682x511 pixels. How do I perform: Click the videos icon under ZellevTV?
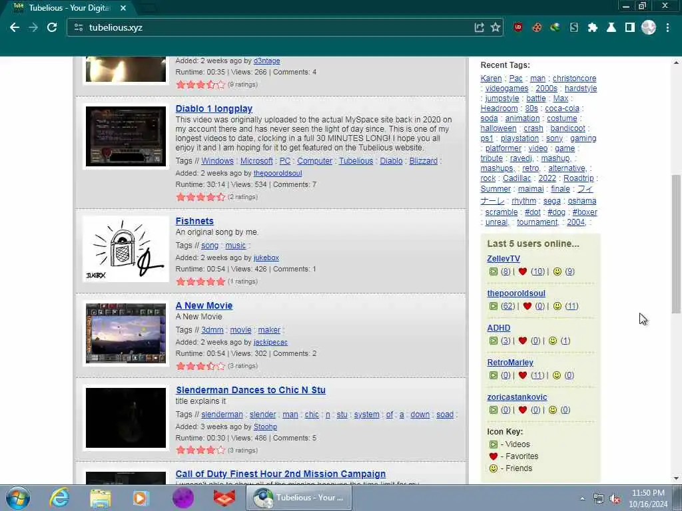(494, 271)
